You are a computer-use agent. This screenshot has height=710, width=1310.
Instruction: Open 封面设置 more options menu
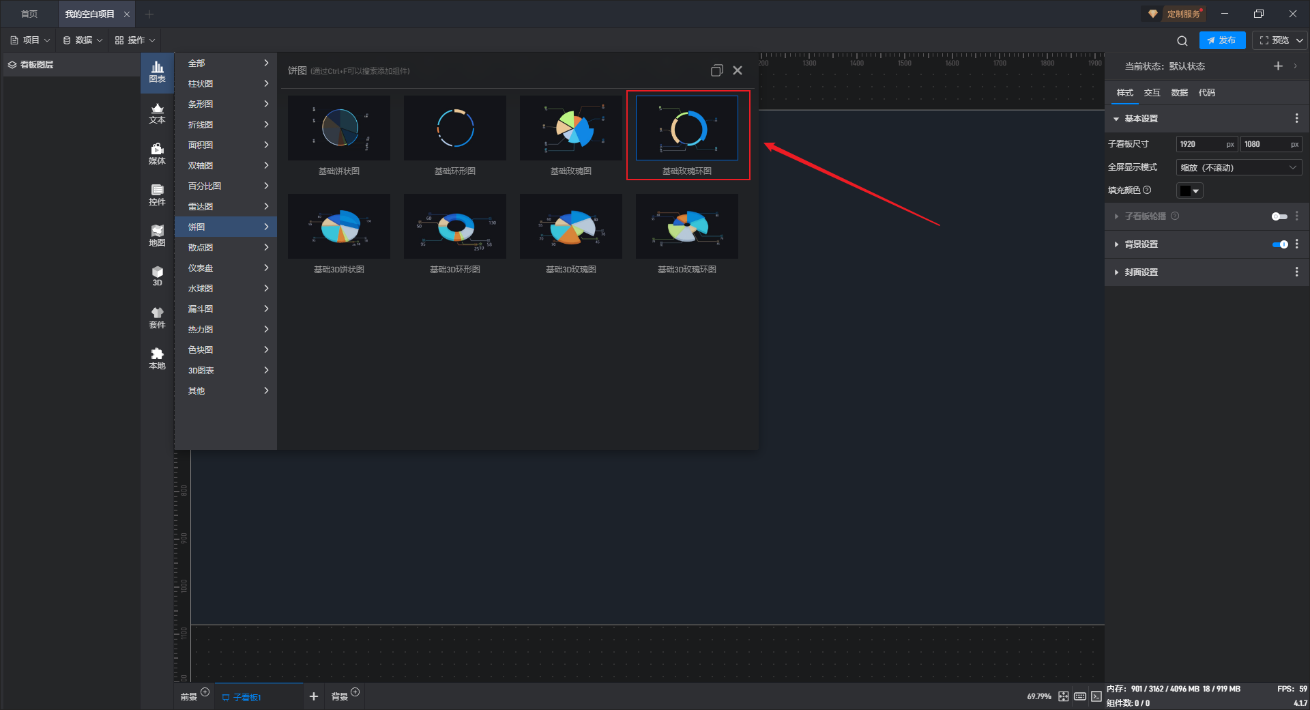click(x=1296, y=272)
